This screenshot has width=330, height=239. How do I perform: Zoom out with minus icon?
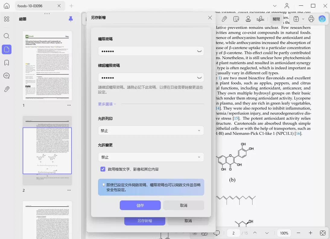(x=298, y=233)
